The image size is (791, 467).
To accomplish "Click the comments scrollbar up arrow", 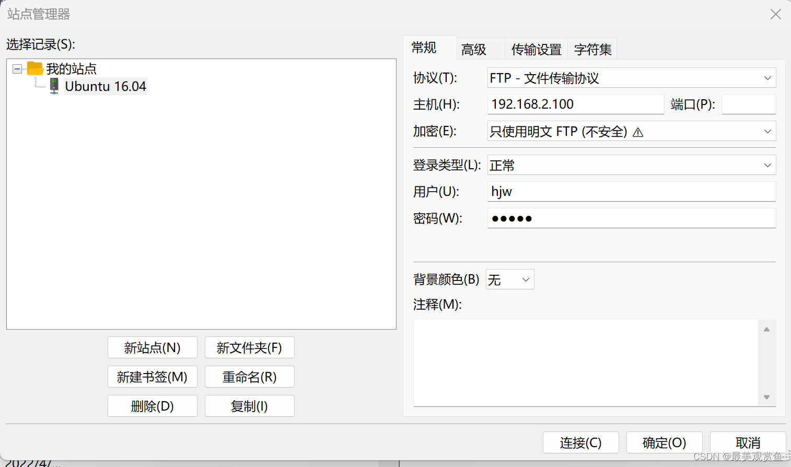I will click(x=766, y=329).
